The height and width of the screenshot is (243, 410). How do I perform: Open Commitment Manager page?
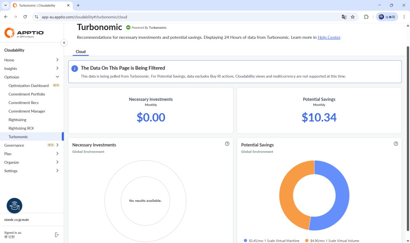[x=27, y=111]
